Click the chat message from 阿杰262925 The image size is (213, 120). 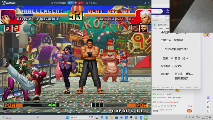tap(165, 94)
